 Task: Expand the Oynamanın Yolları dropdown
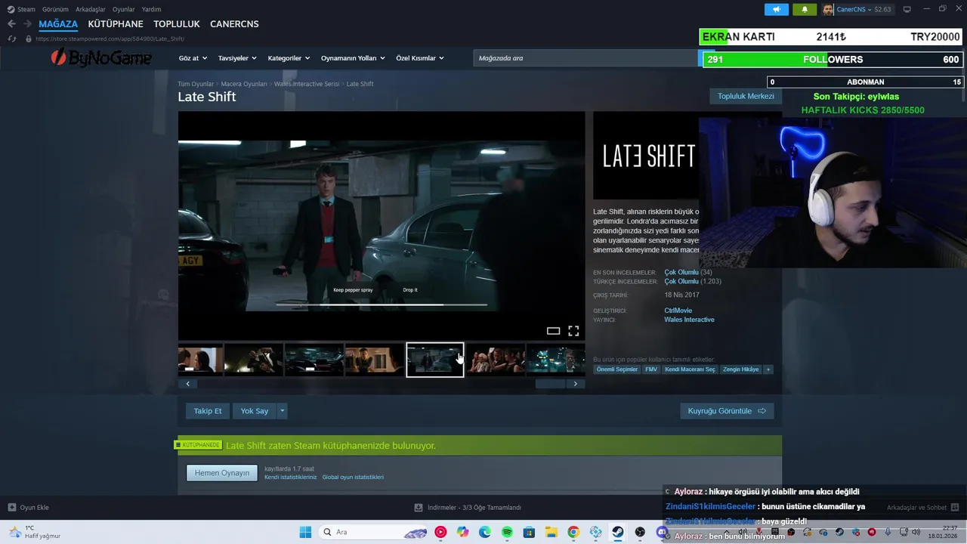(x=353, y=58)
